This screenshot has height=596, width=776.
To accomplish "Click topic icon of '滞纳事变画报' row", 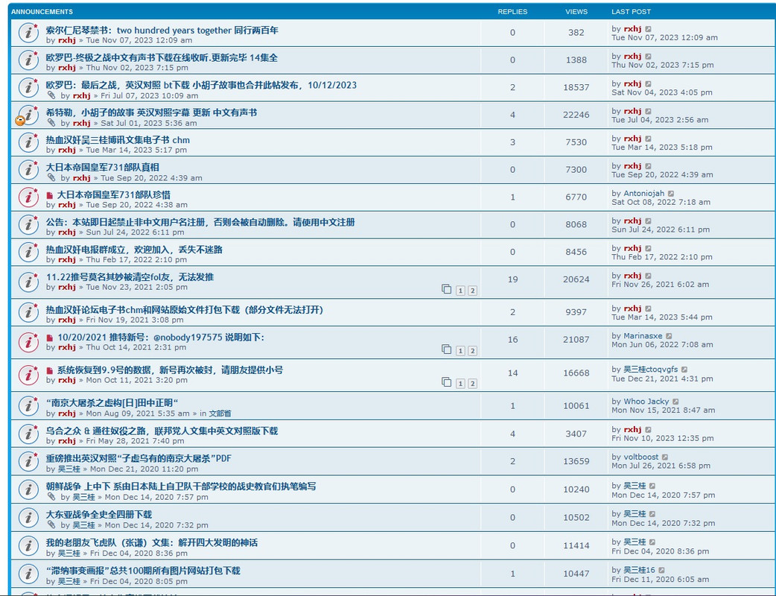I will point(29,574).
